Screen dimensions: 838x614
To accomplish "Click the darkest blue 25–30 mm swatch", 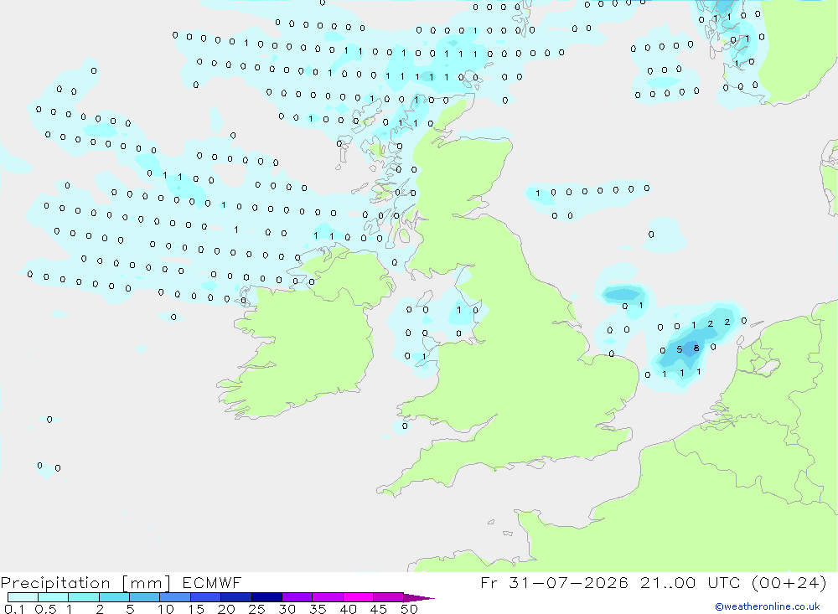I will 266,597.
